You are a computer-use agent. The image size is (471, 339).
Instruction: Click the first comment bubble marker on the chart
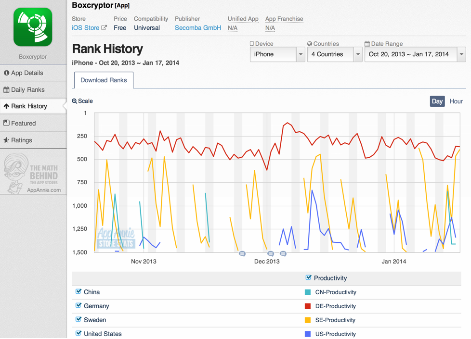pos(242,253)
